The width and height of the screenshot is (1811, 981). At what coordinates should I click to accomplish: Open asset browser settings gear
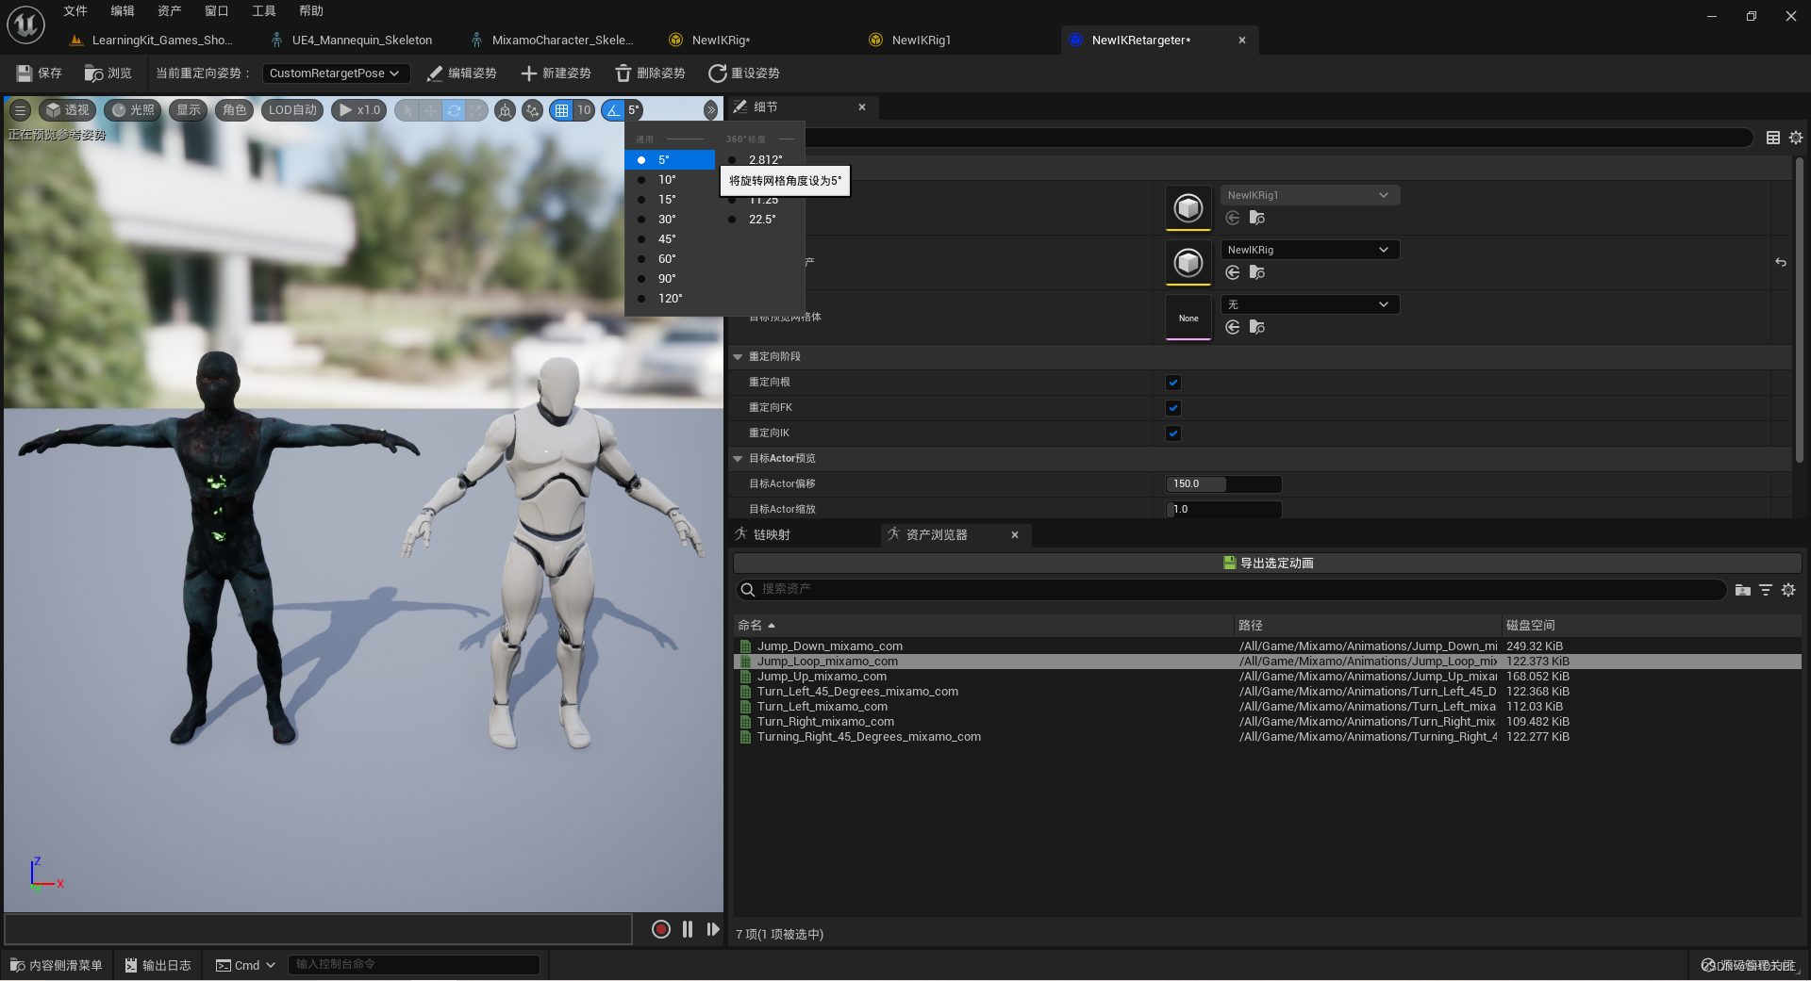coord(1788,590)
